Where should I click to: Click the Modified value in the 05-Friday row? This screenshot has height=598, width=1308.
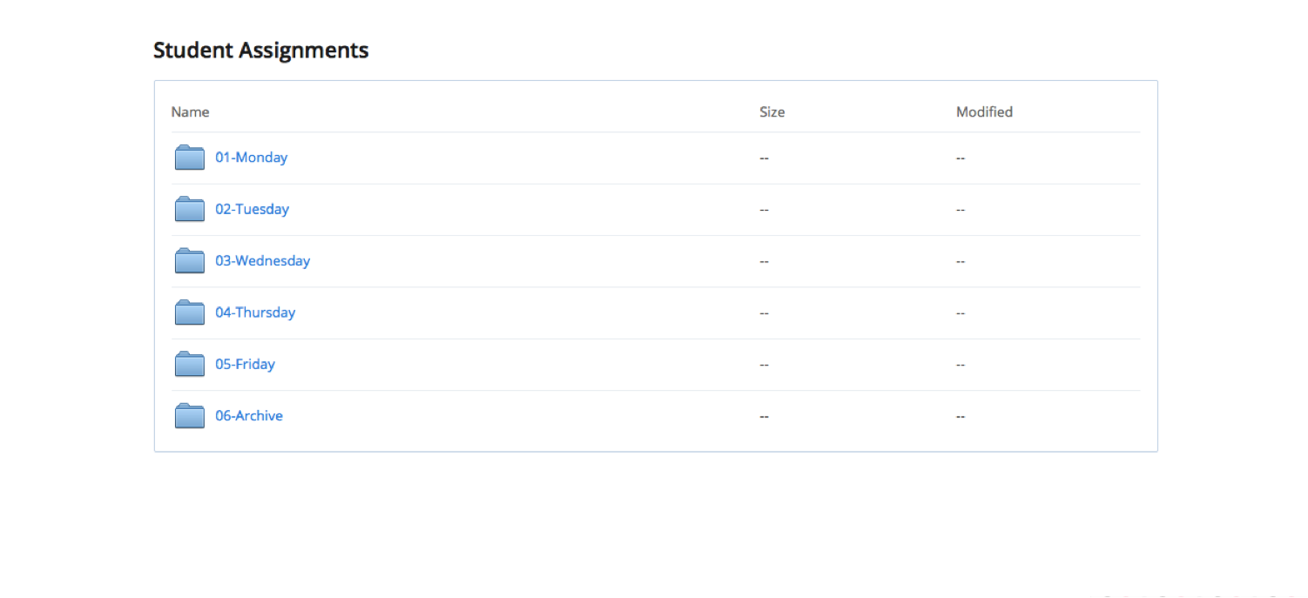(961, 365)
